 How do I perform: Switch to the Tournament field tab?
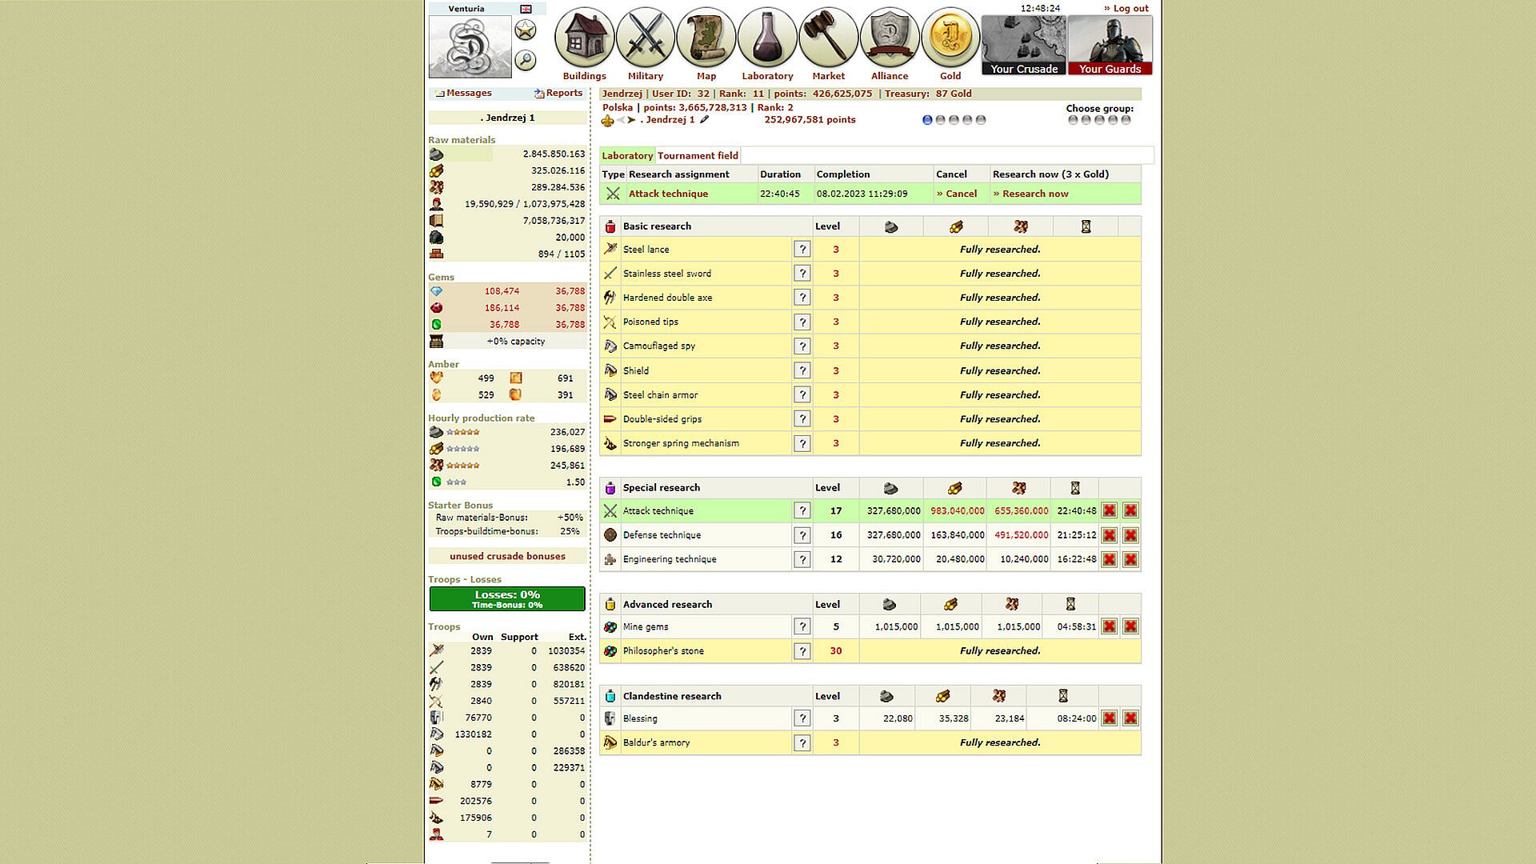point(698,156)
